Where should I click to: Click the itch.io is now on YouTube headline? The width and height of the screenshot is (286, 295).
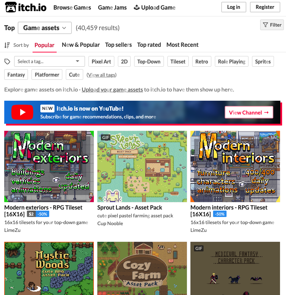click(90, 108)
